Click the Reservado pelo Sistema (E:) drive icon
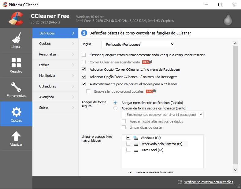241x189 pixels. pyautogui.click(x=136, y=144)
